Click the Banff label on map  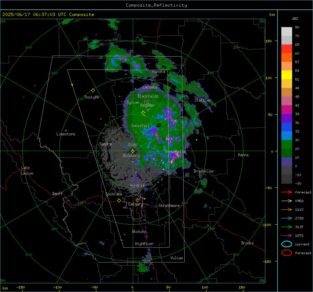pyautogui.click(x=57, y=194)
